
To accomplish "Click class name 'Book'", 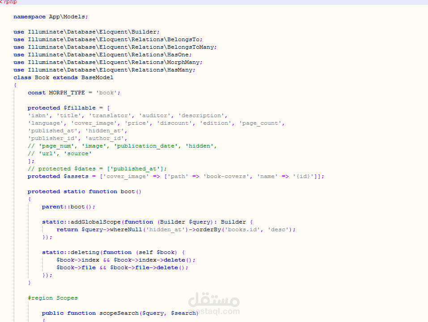I will tap(42, 77).
